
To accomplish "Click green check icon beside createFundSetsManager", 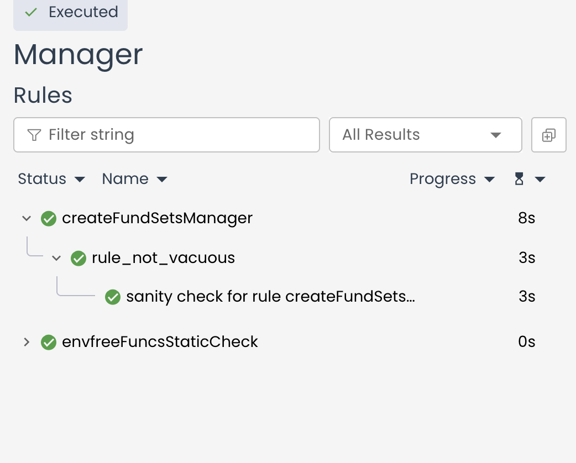I will (49, 219).
